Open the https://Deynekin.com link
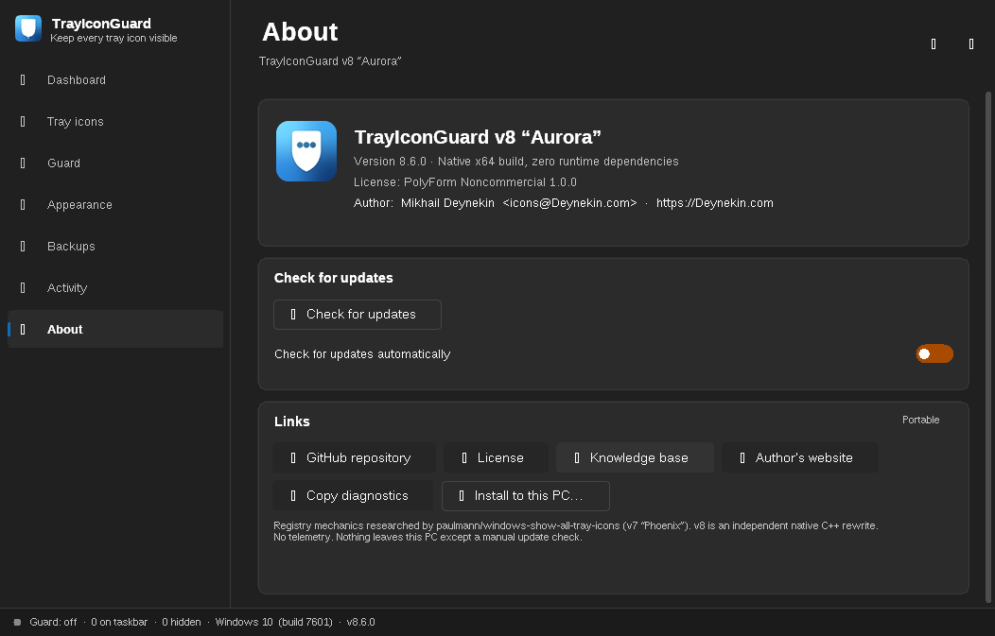Screen dimensions: 995x636 tap(714, 203)
